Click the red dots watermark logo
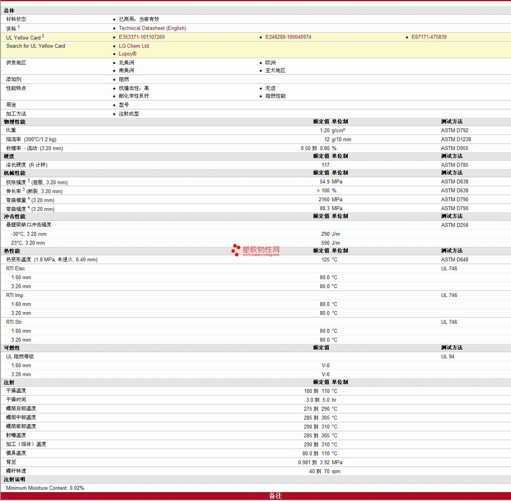Image resolution: width=511 pixels, height=501 pixels. (x=236, y=250)
